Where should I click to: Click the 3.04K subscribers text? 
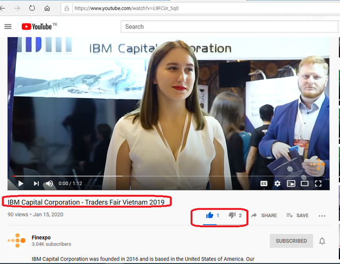[x=52, y=244]
